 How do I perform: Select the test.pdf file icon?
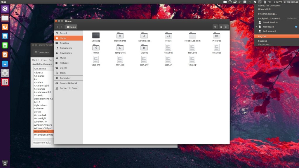[144, 60]
